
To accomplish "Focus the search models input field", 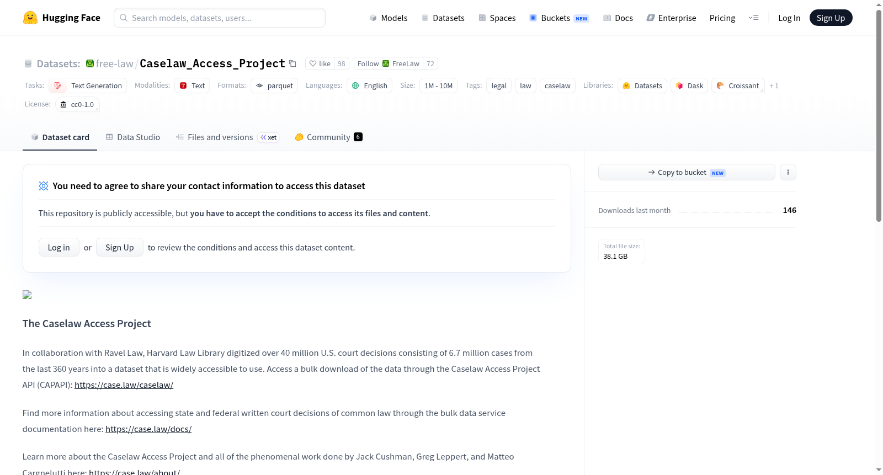I will coord(220,18).
